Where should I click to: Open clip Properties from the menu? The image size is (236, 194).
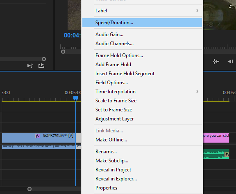click(142, 188)
